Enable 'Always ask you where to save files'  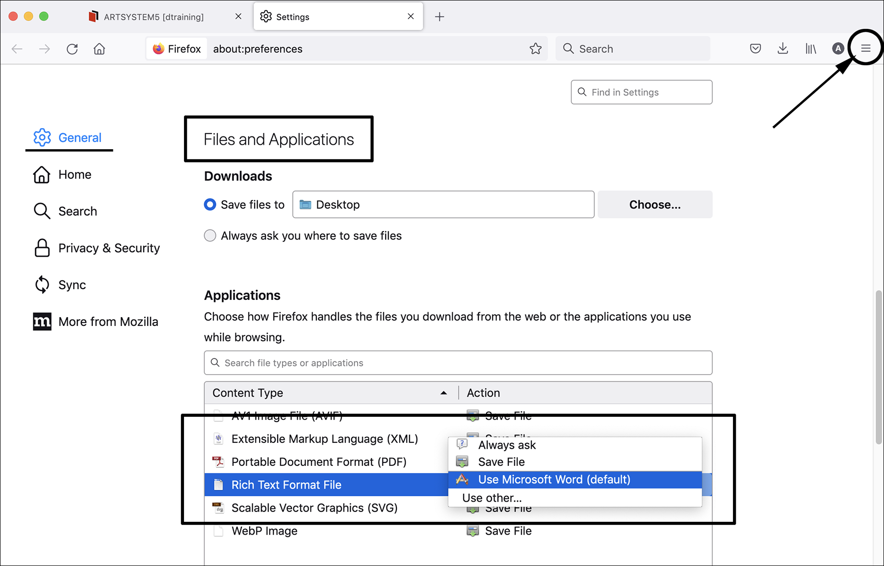pyautogui.click(x=210, y=236)
